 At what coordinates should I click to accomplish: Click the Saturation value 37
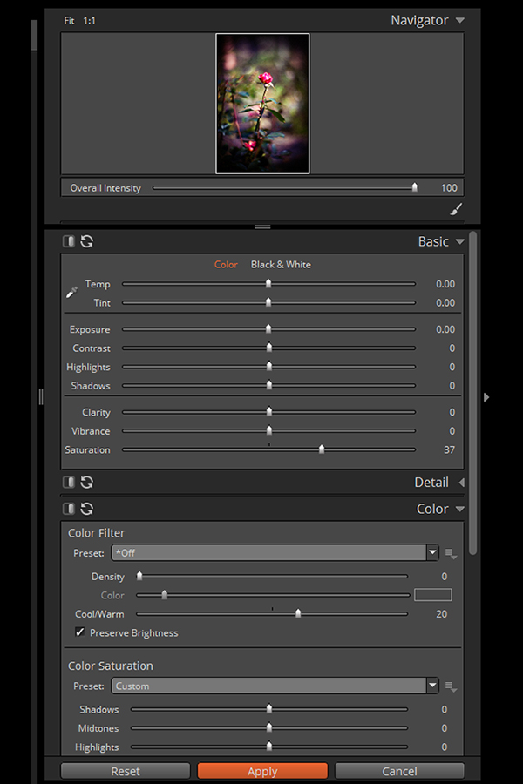(449, 449)
